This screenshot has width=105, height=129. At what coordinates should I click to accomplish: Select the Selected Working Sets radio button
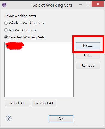tap(24, 37)
